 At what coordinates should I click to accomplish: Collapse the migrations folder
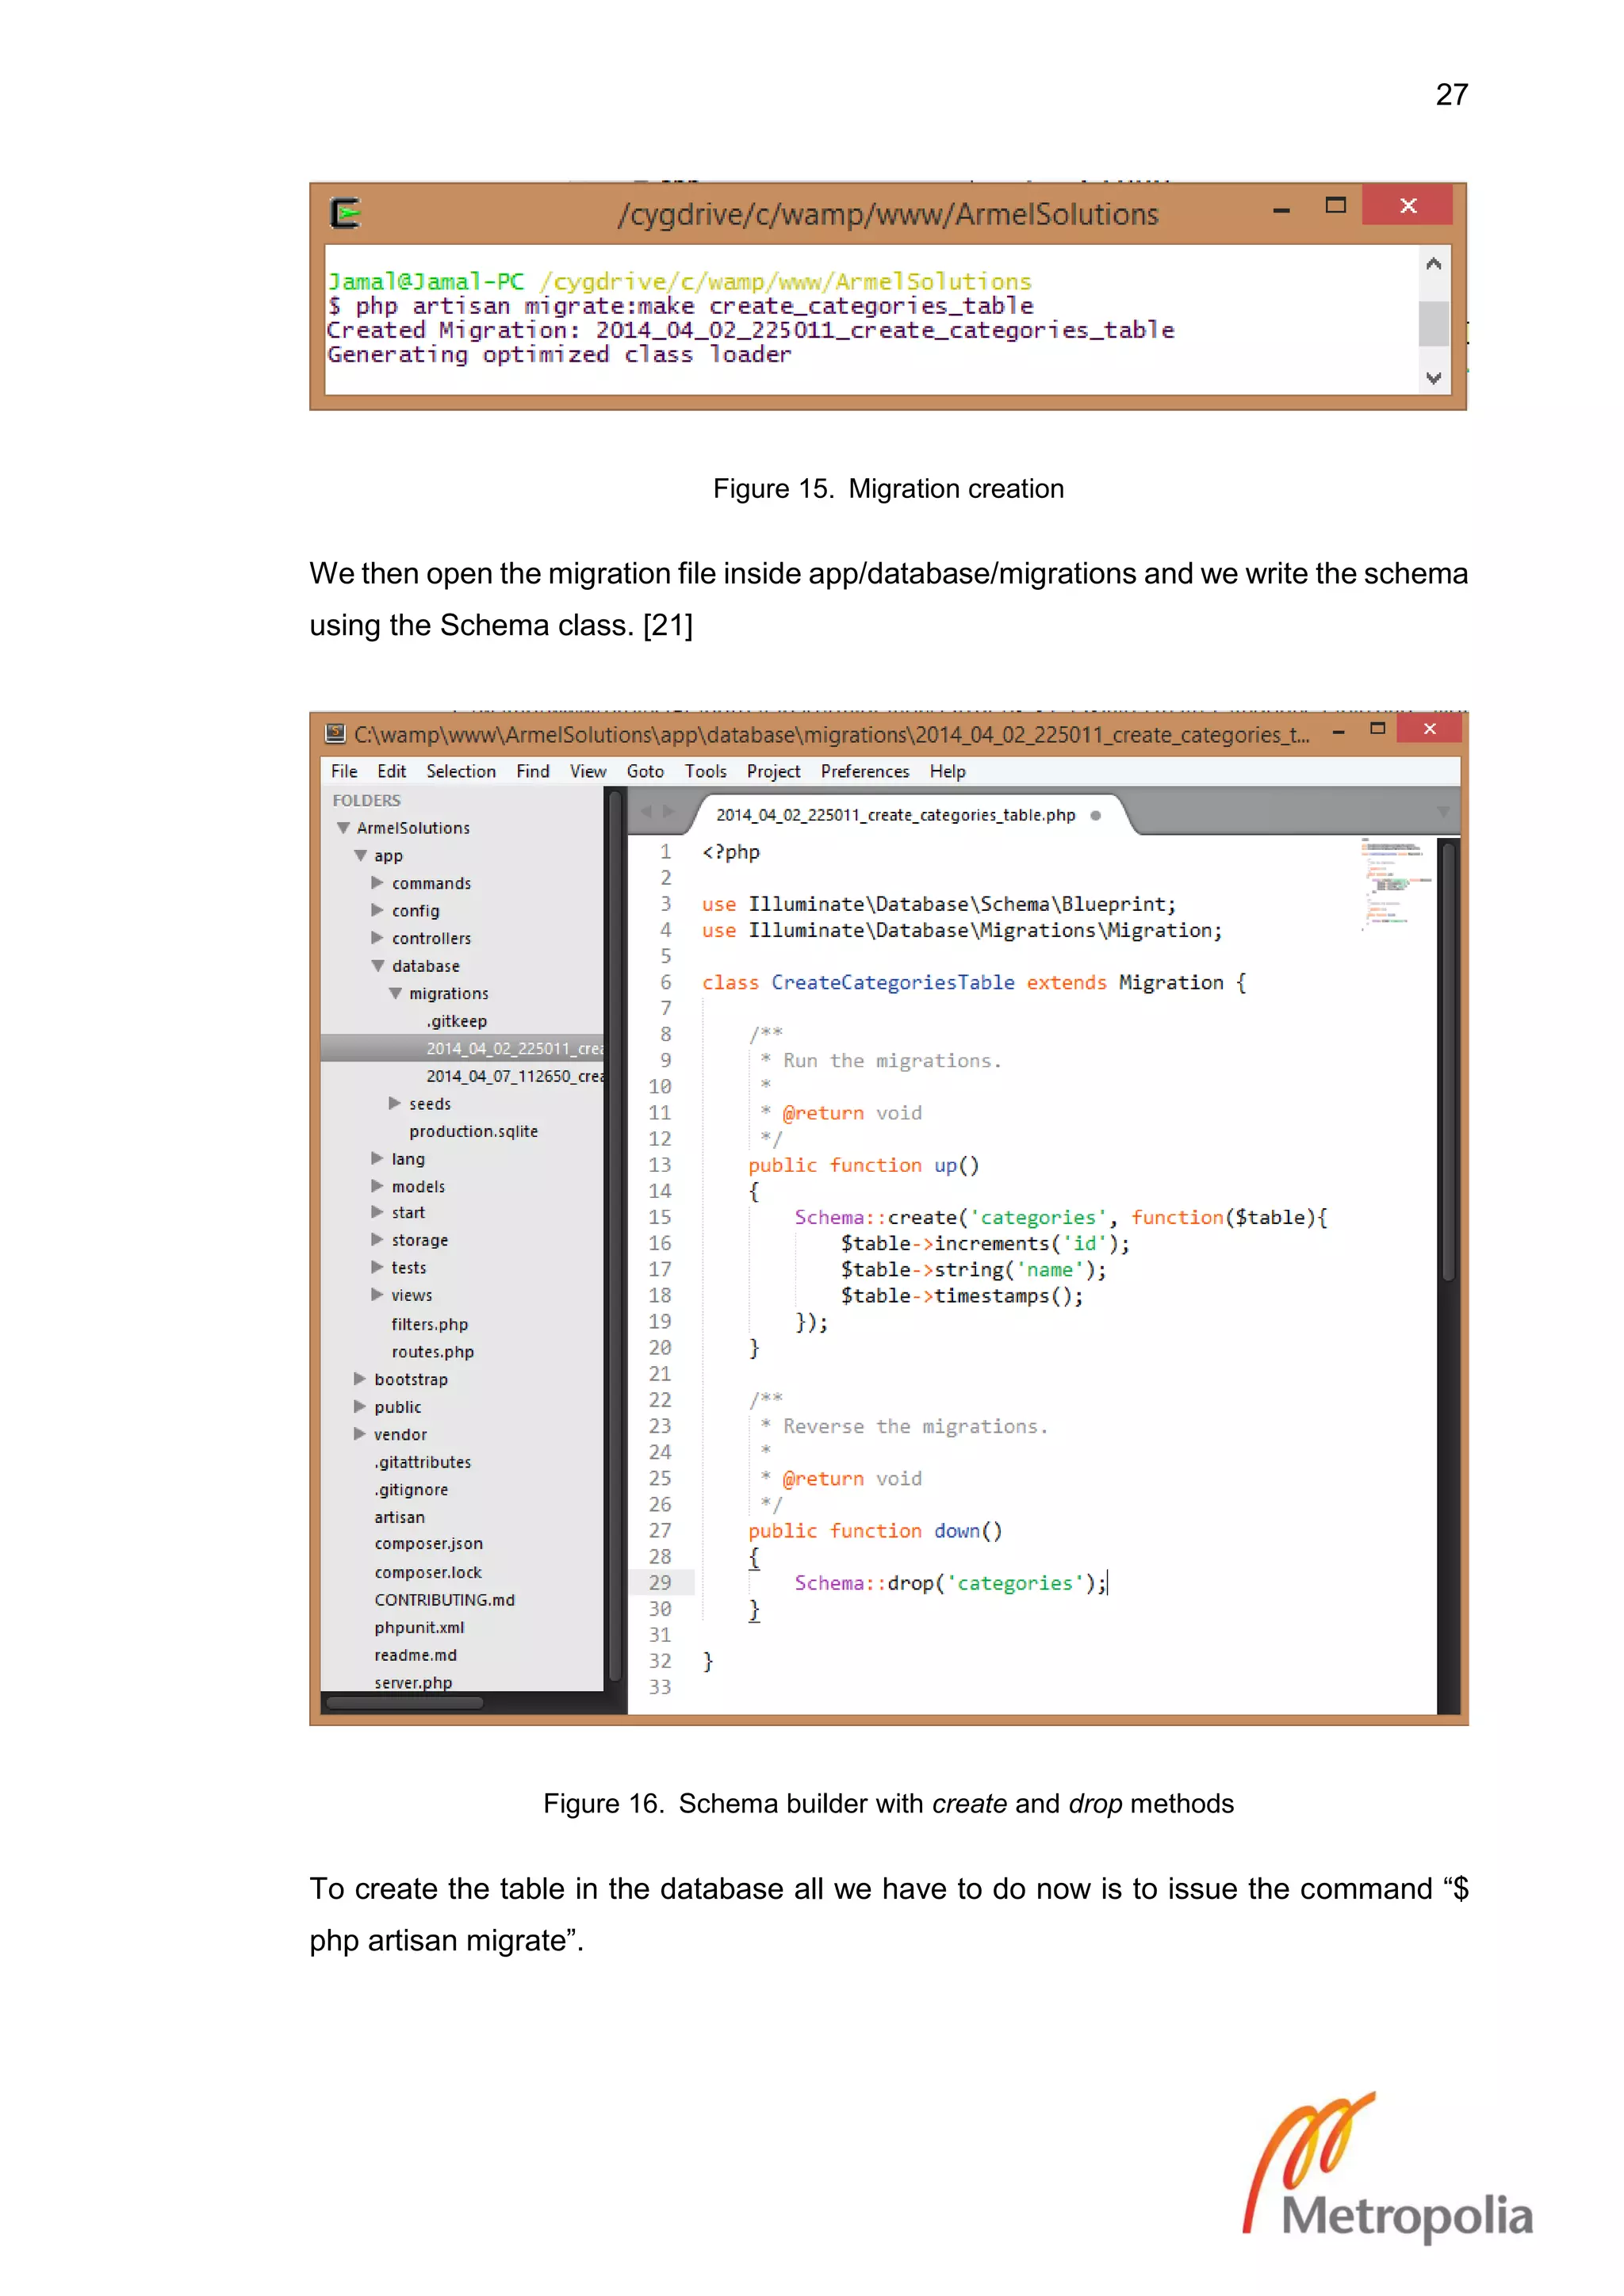[x=395, y=994]
